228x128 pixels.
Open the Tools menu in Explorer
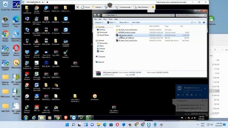110,19
